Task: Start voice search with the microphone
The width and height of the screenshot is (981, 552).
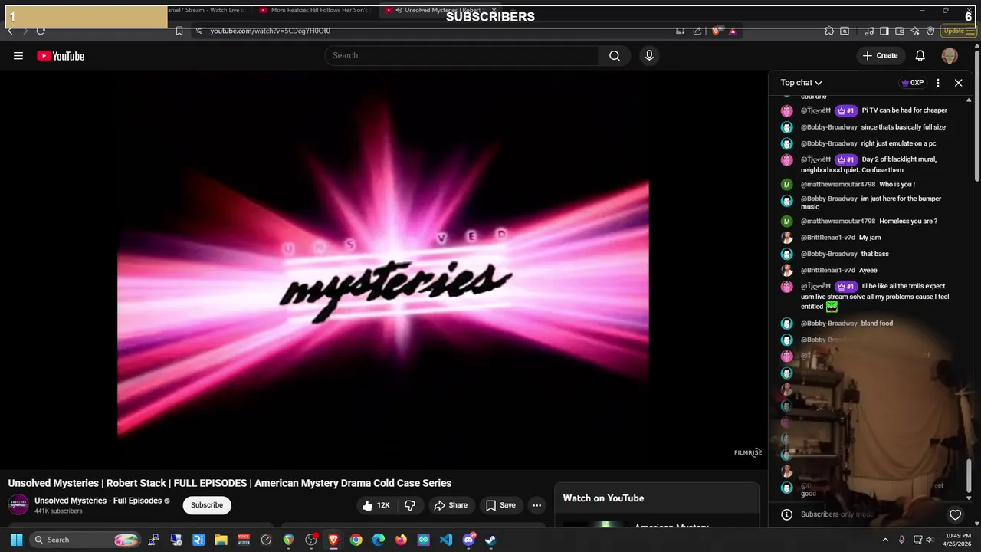Action: (x=649, y=55)
